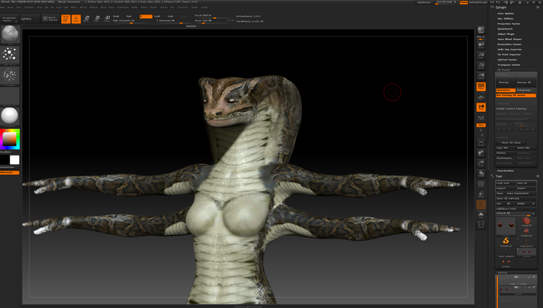This screenshot has width=543, height=308.
Task: Expand the Transpose Master plugin section
Action: point(509,65)
